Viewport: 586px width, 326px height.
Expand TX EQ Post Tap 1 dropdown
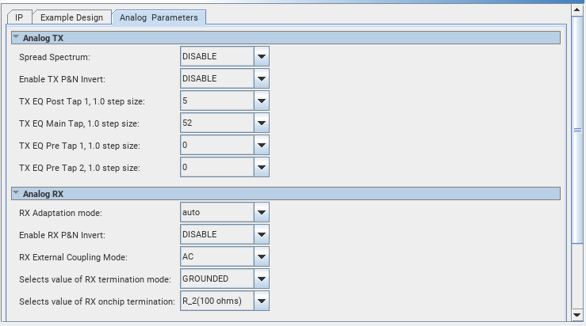pyautogui.click(x=262, y=101)
